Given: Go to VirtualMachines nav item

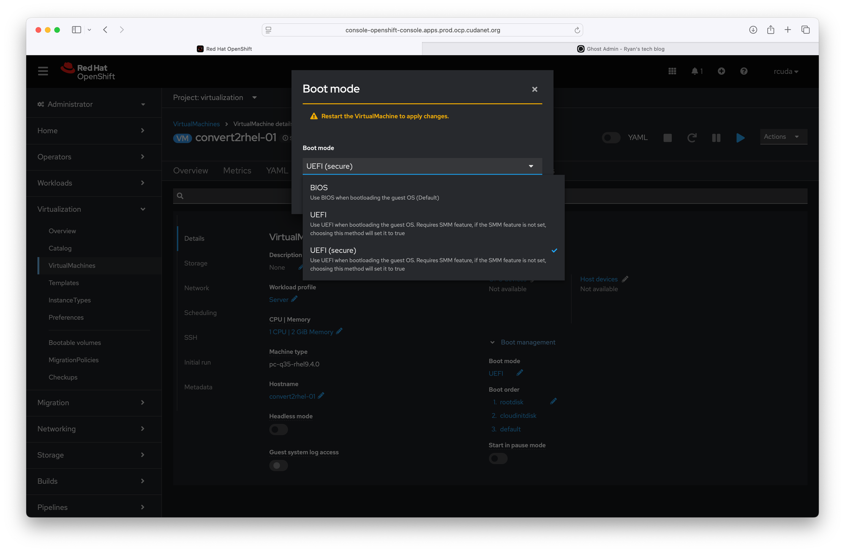Looking at the screenshot, I should 72,265.
